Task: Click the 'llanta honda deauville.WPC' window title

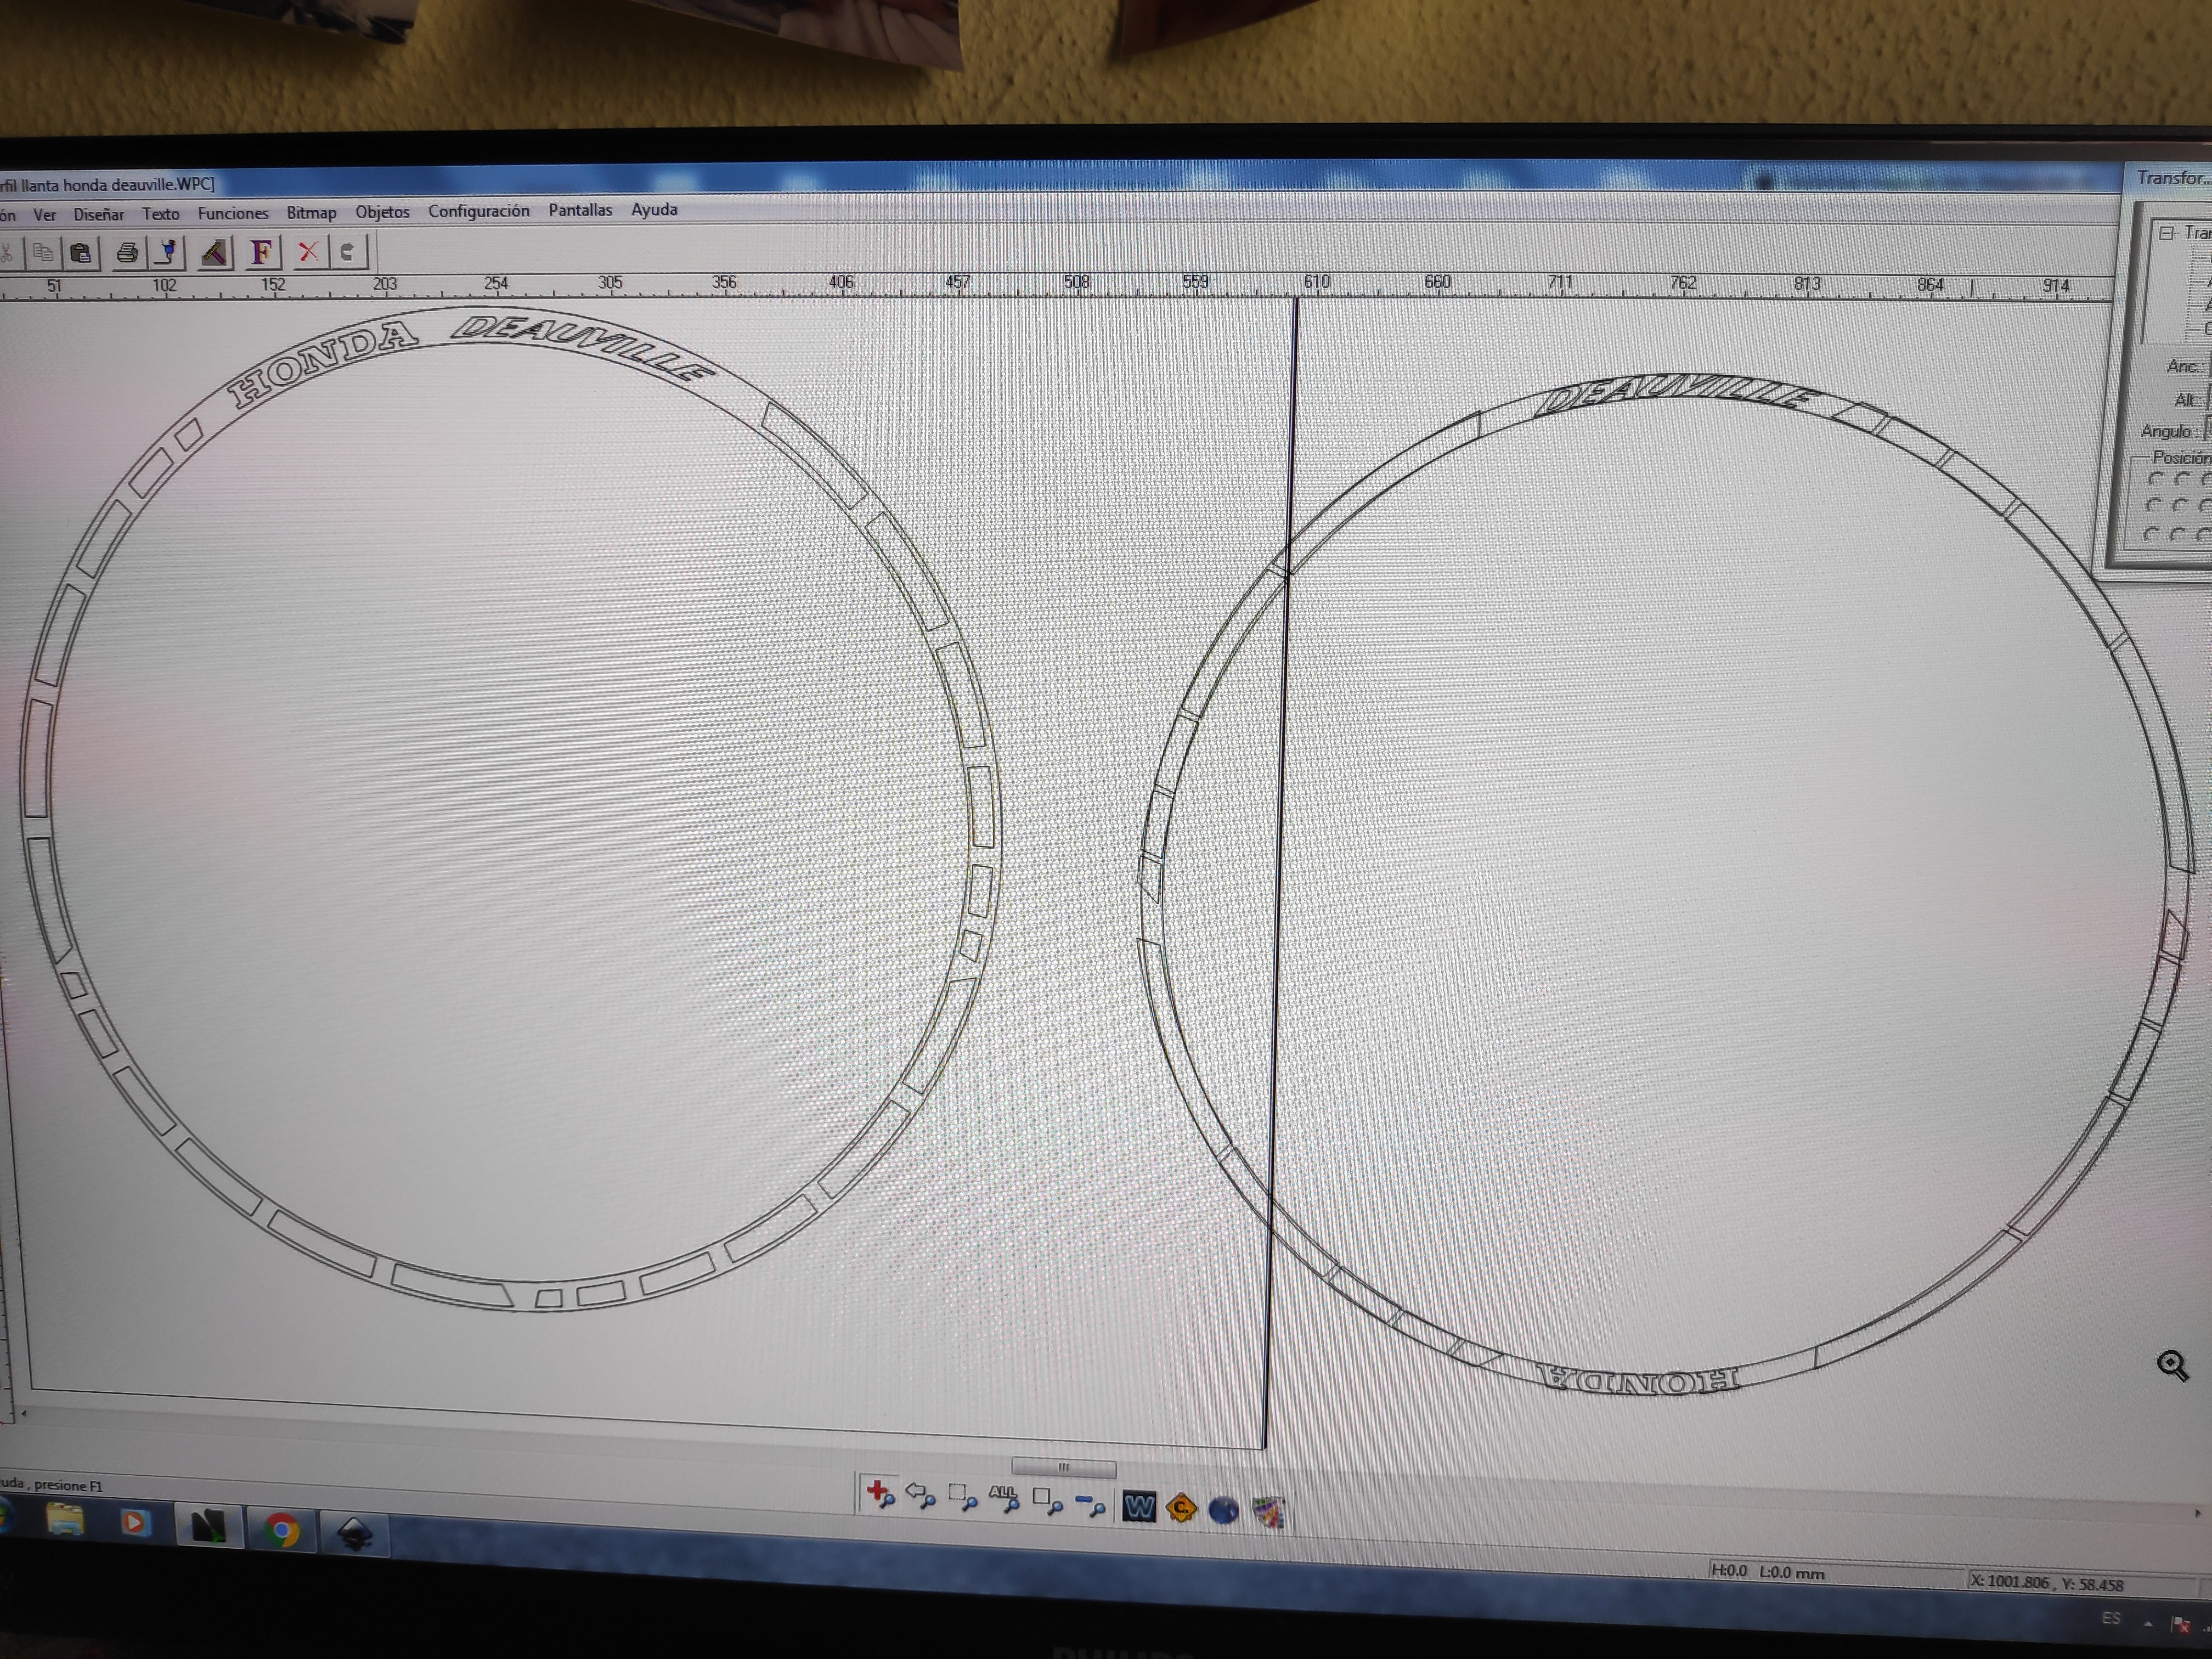Action: coord(118,184)
